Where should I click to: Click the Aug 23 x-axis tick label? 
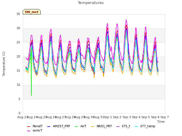[22, 117]
